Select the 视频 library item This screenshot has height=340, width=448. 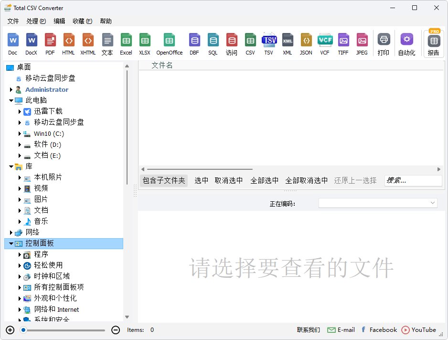41,188
